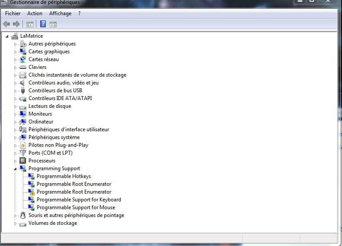The image size is (342, 246).
Task: Click the Autres périphériques question mark icon
Action: point(23,44)
